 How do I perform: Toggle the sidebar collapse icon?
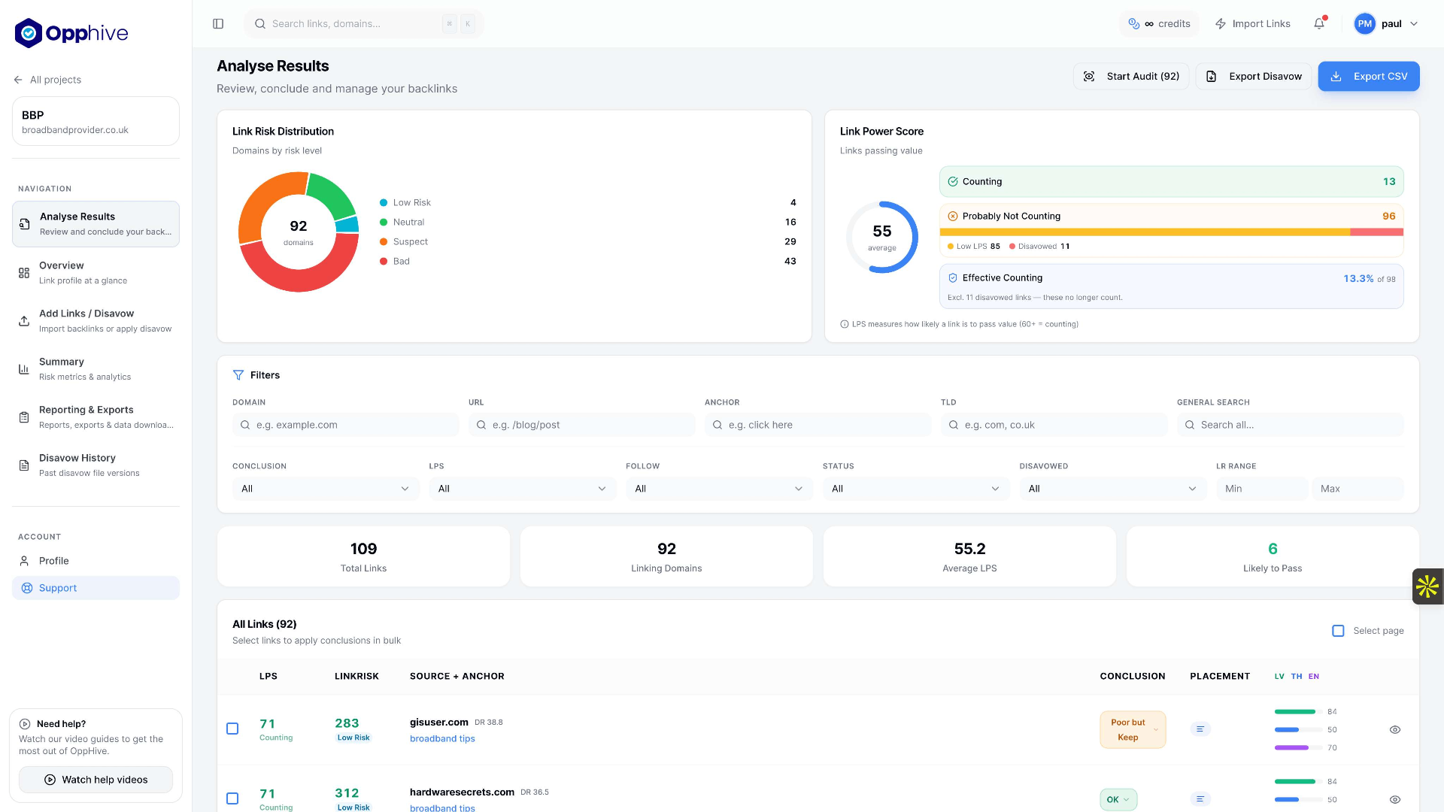point(218,24)
